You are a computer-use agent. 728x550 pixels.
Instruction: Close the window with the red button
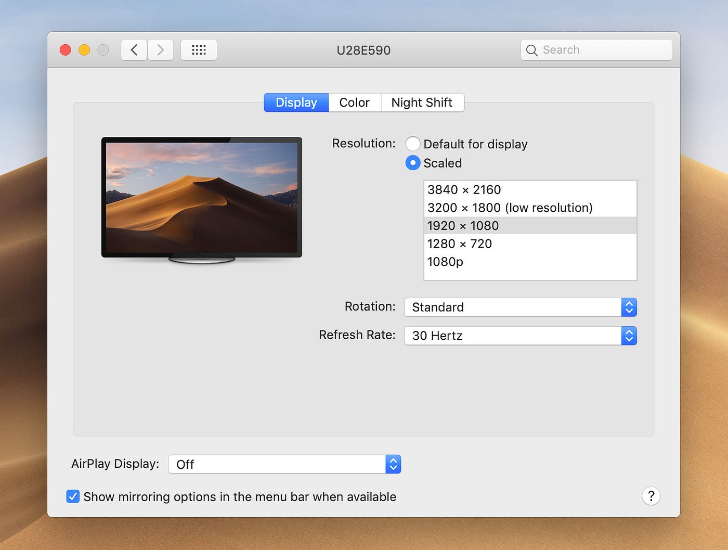tap(66, 50)
